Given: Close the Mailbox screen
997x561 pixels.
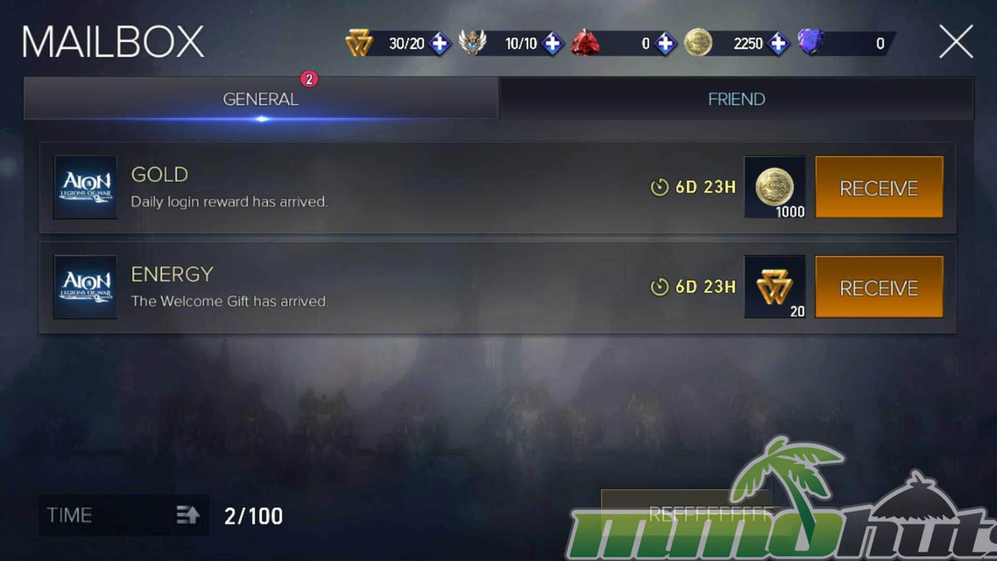Looking at the screenshot, I should [x=956, y=42].
